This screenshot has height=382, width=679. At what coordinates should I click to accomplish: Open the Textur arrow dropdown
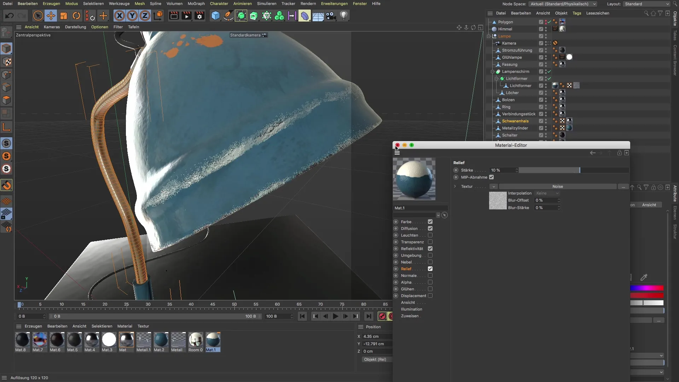click(x=493, y=186)
